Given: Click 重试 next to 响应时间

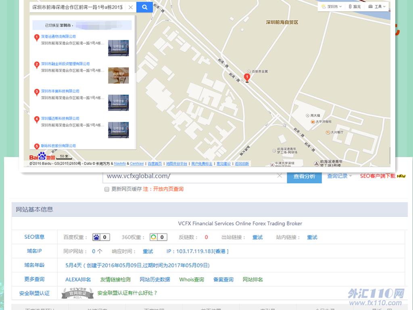Looking at the screenshot, I should click(148, 251).
